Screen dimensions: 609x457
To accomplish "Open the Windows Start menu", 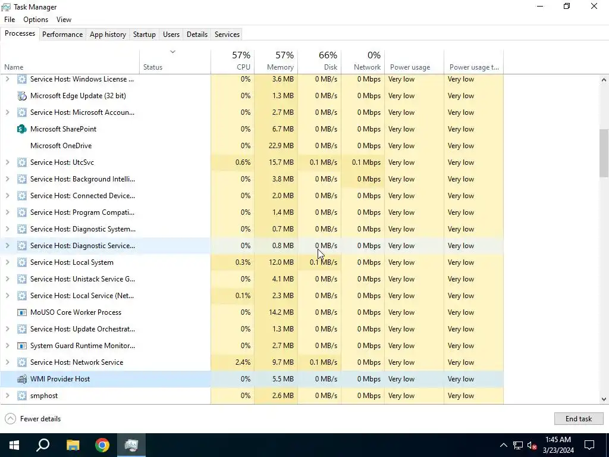I will click(x=14, y=445).
